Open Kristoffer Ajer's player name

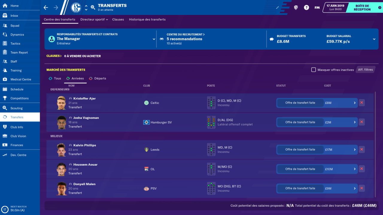pyautogui.click(x=84, y=99)
